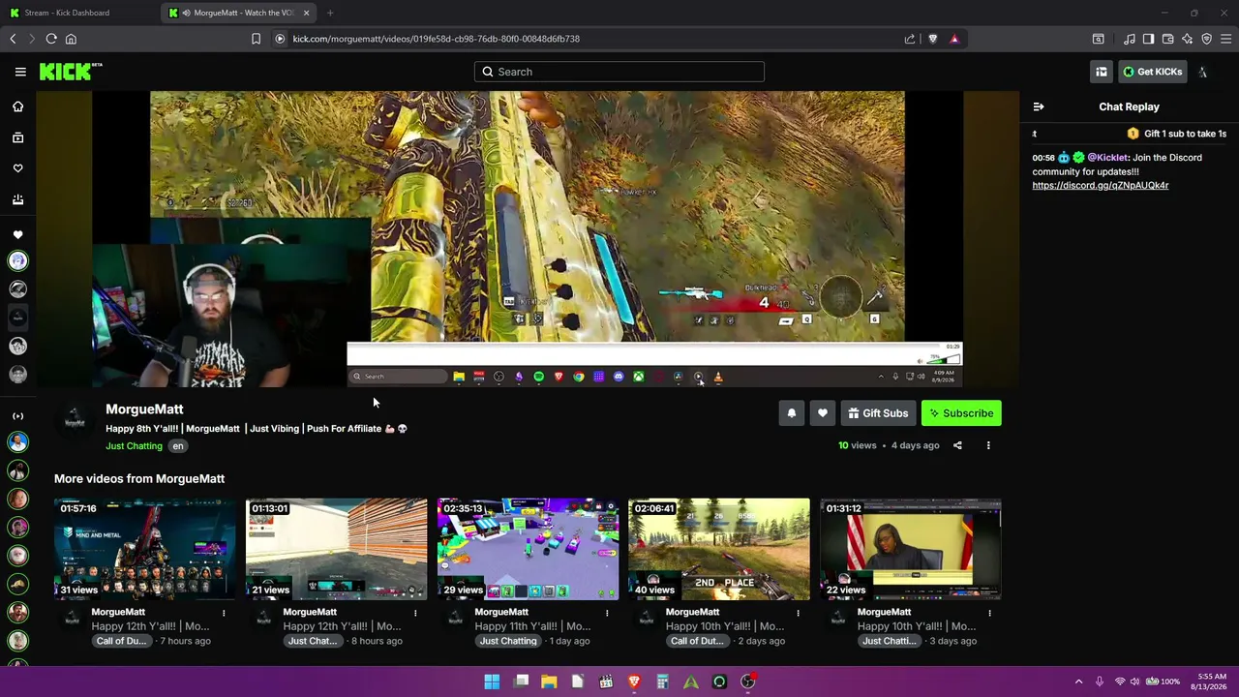Click the address bar URL

437,39
